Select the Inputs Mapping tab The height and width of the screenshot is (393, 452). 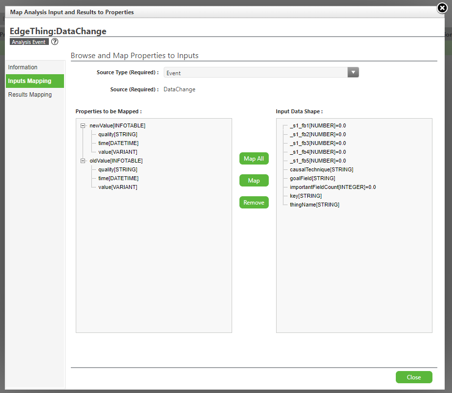pyautogui.click(x=35, y=81)
